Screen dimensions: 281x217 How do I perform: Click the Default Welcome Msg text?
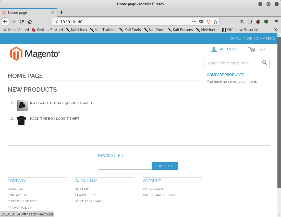coord(252,39)
